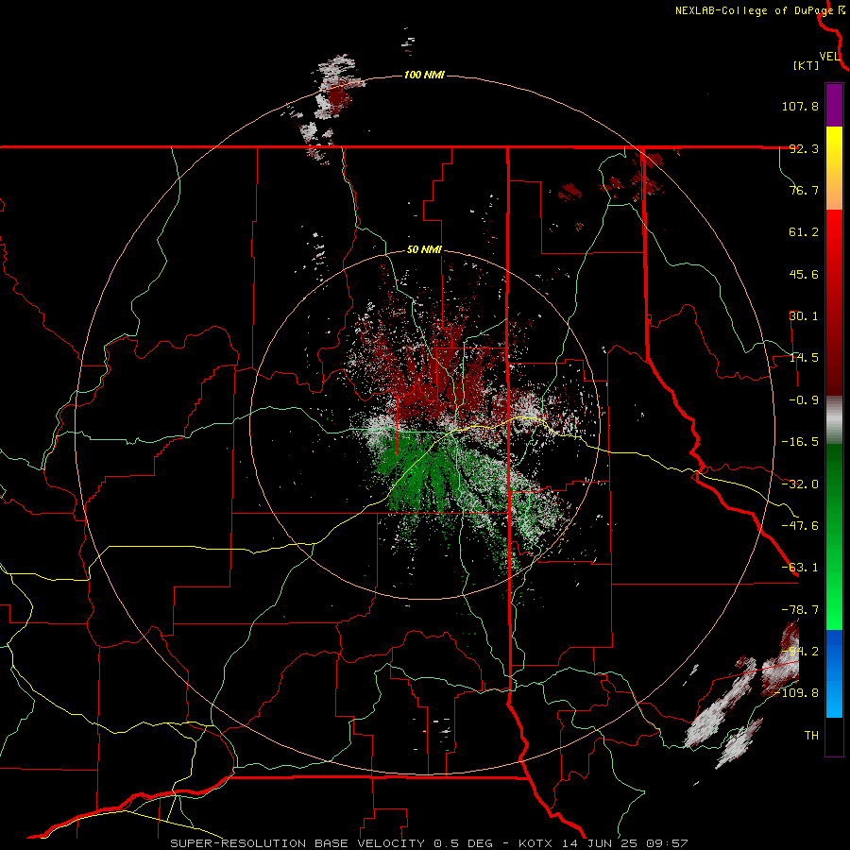The height and width of the screenshot is (850, 850).
Task: Click the 100 NMI range ring label
Action: click(x=424, y=75)
